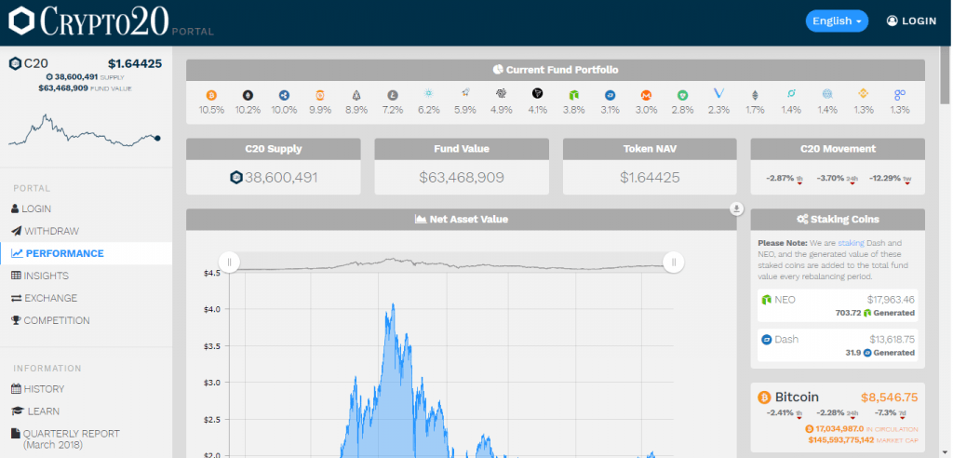Click the IOTA icon at 4.9%
The image size is (953, 458).
[502, 94]
